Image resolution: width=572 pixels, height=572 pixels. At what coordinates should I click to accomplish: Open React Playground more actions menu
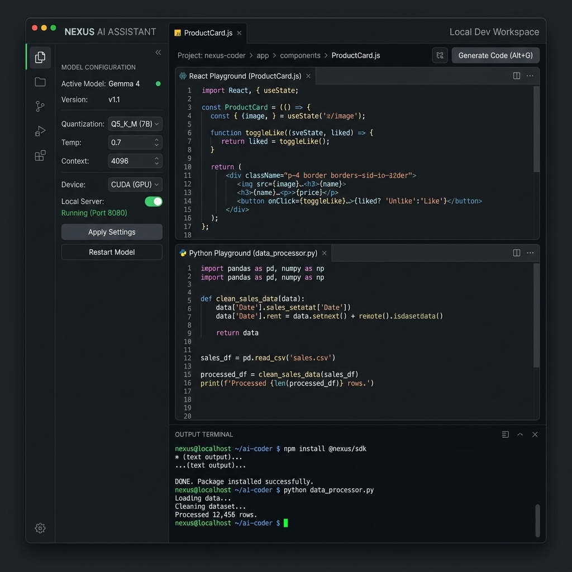[x=530, y=76]
